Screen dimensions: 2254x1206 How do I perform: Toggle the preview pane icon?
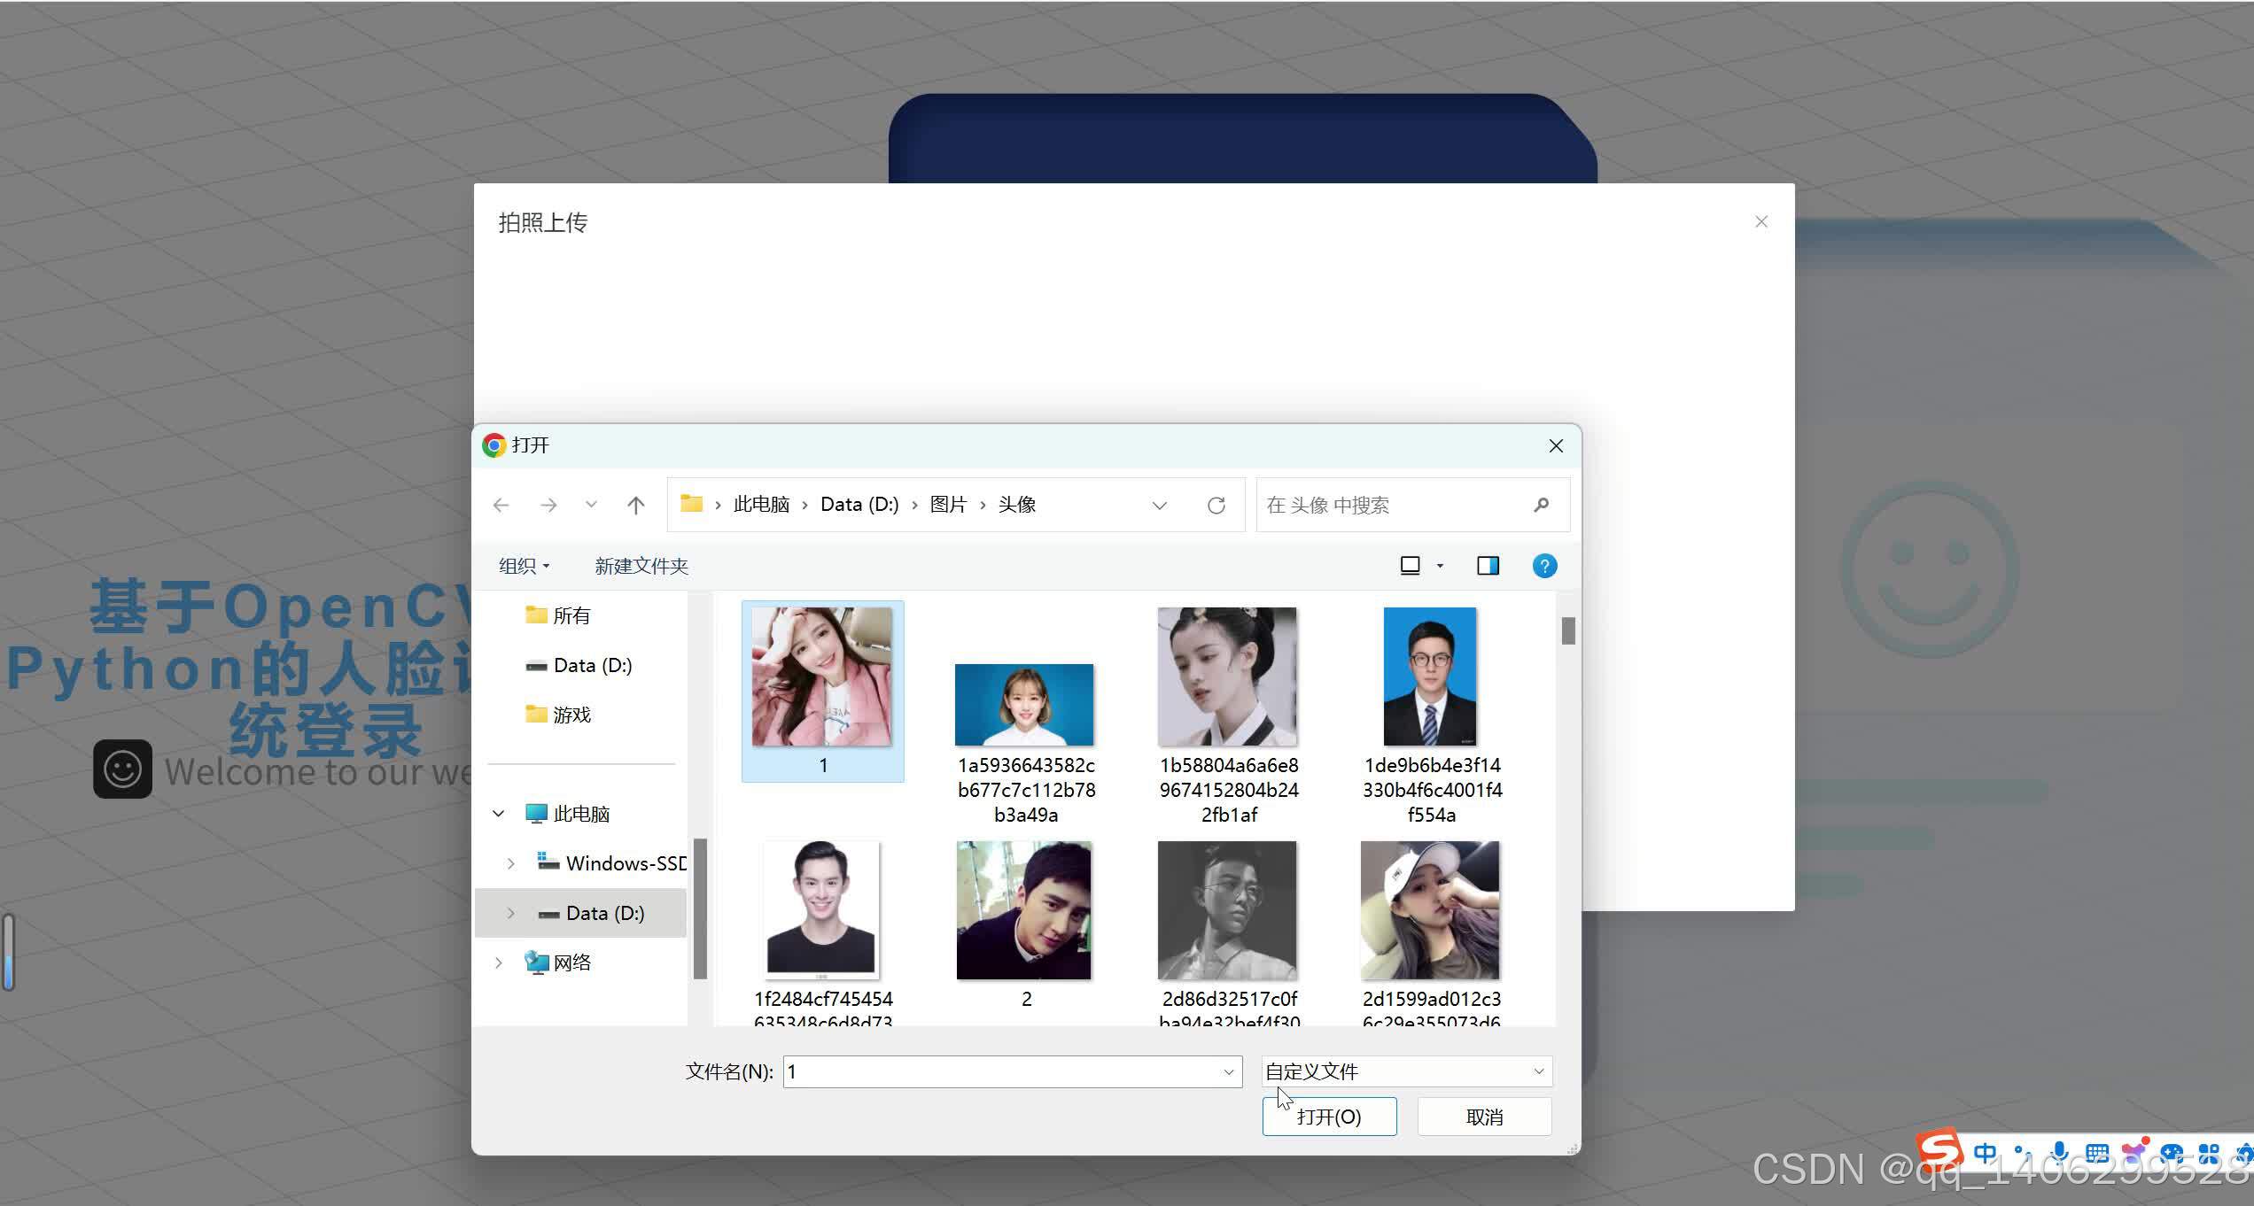click(x=1488, y=566)
